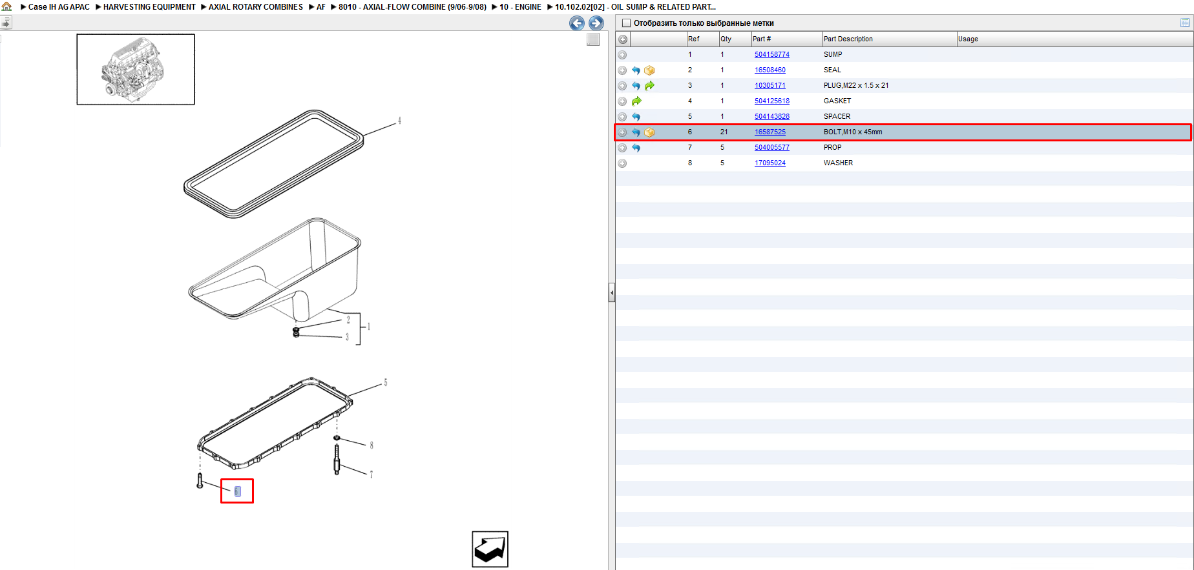Open part number 16508460 link
Viewport: 1194px width, 570px height.
(x=770, y=70)
